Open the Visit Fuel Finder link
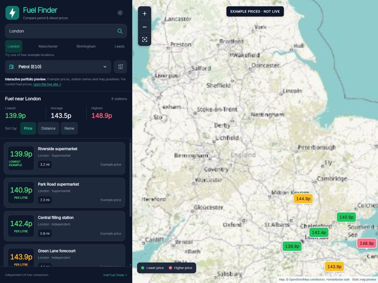 (x=115, y=275)
